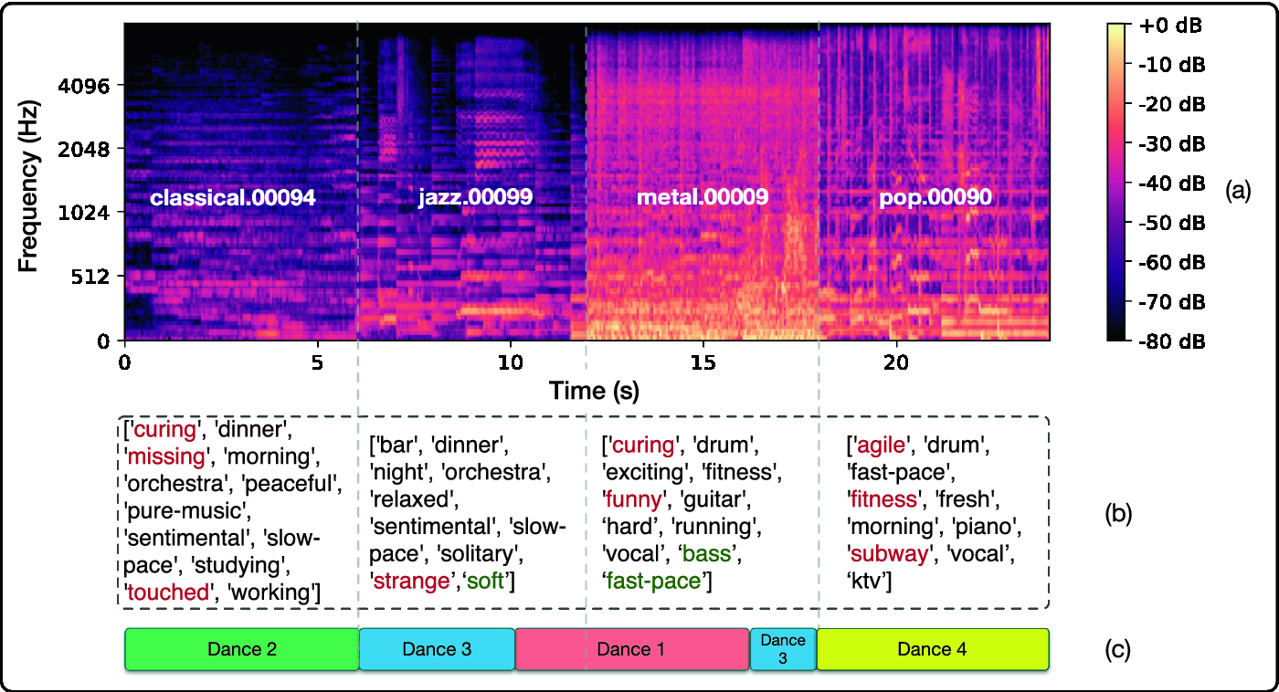Click the red 'missing' tag
Viewport: 1279px width, 692px height.
(168, 456)
